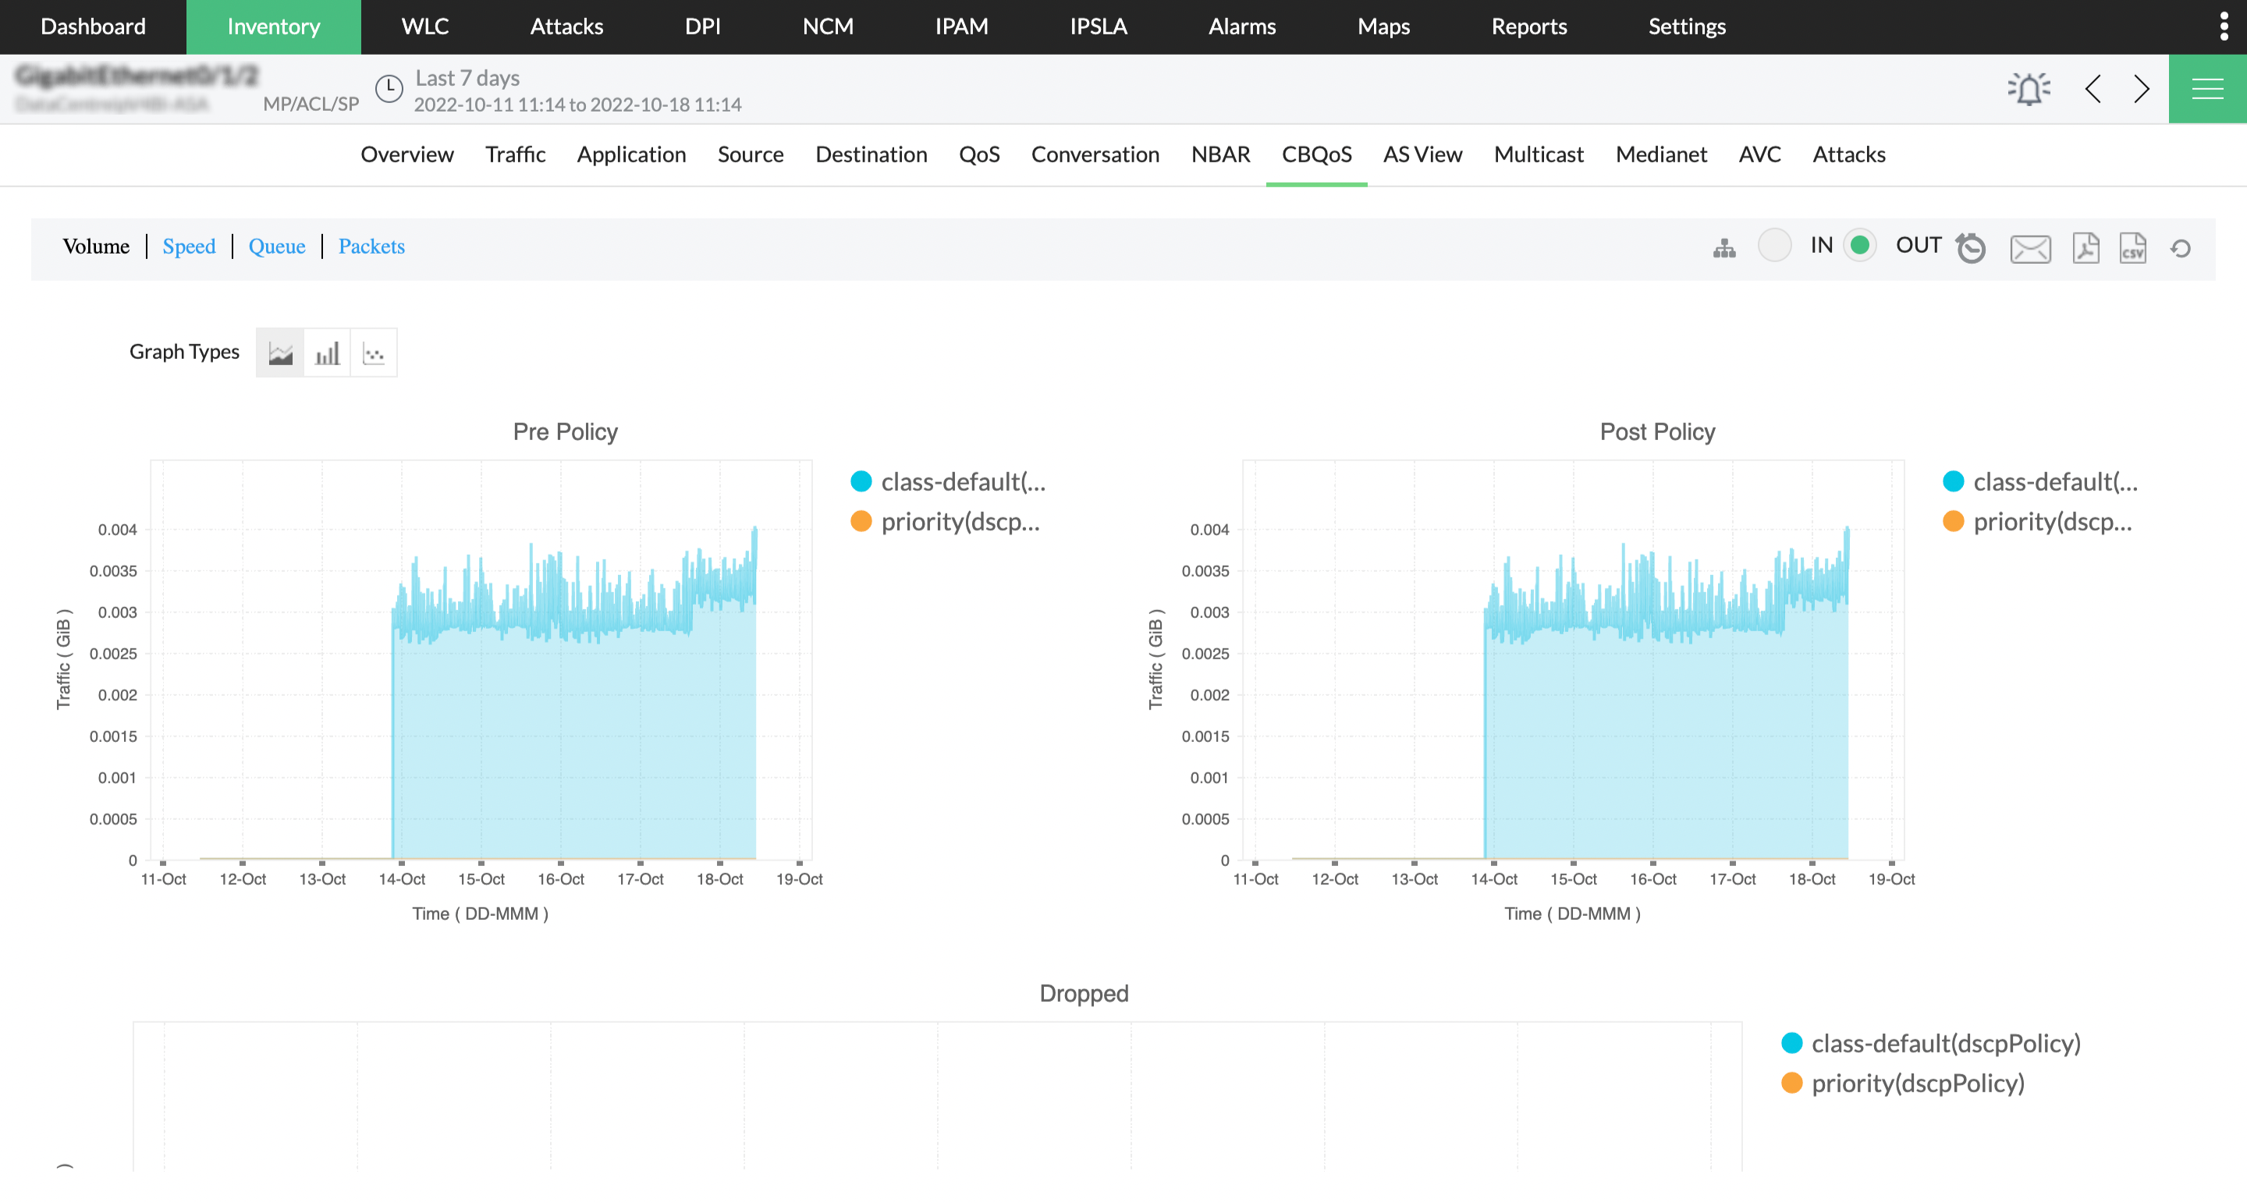Open the Alarms menu item

tap(1241, 27)
